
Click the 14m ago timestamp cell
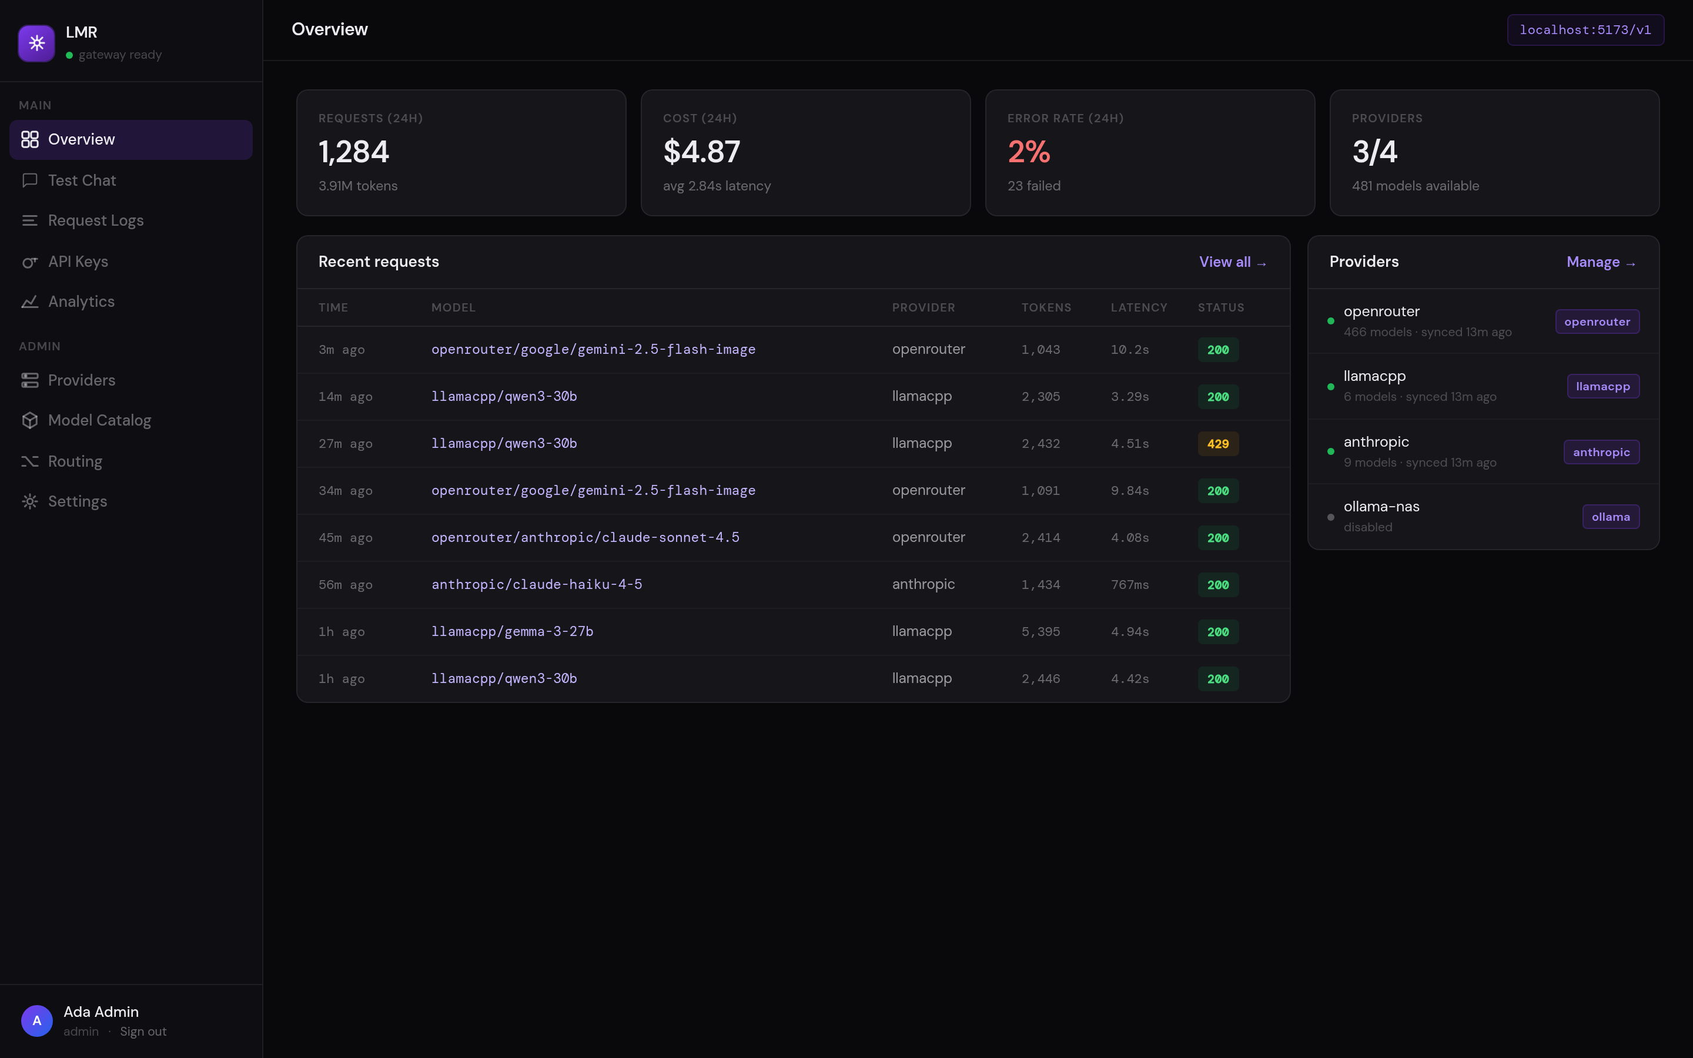click(346, 397)
